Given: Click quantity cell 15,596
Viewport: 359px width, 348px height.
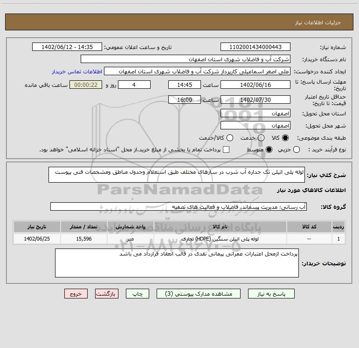Looking at the screenshot, I should pos(84,239).
